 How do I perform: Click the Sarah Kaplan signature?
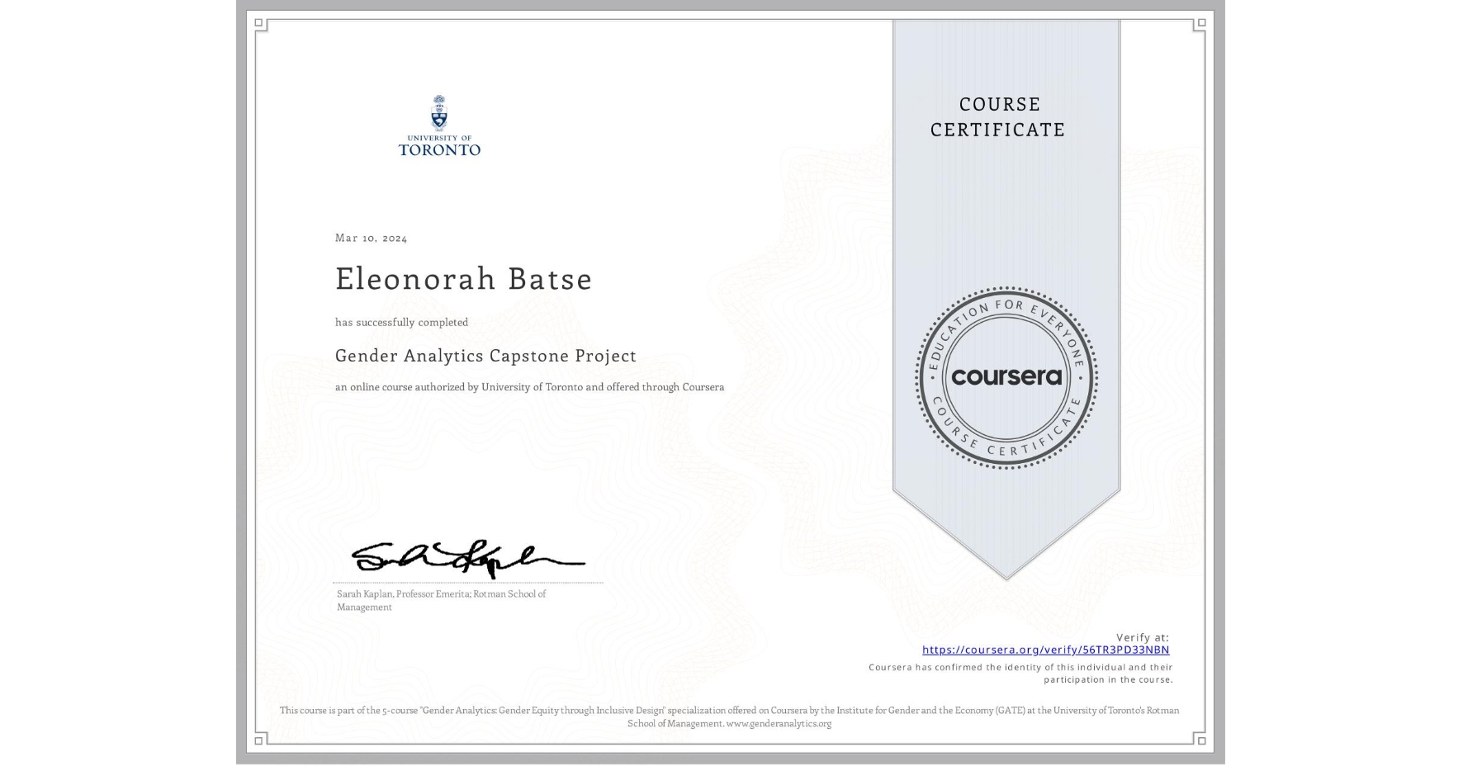point(468,558)
